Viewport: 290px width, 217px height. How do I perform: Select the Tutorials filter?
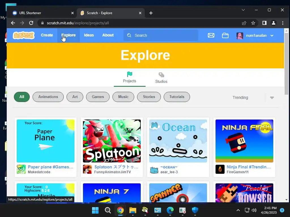(x=177, y=97)
